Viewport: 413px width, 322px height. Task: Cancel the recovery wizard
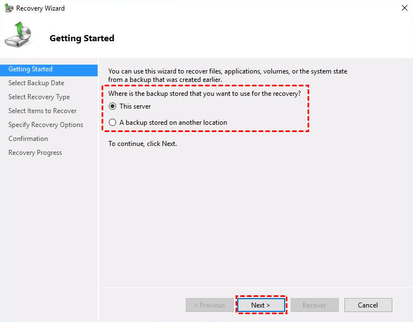[368, 305]
